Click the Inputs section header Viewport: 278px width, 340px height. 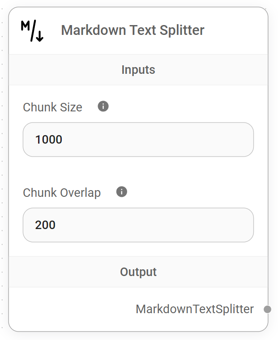pos(138,70)
